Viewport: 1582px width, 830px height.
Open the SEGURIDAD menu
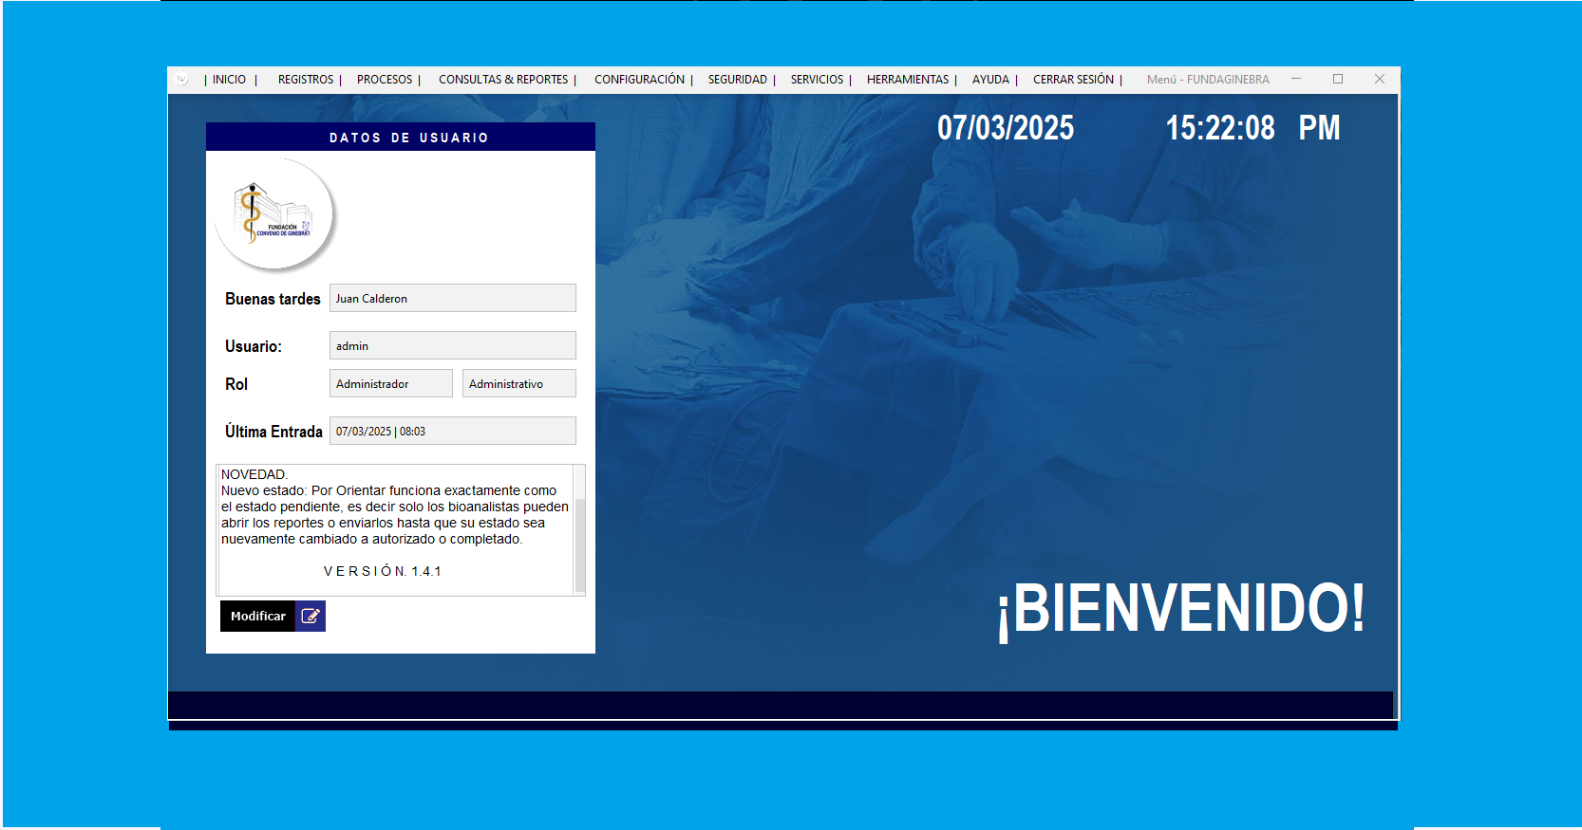pyautogui.click(x=737, y=80)
